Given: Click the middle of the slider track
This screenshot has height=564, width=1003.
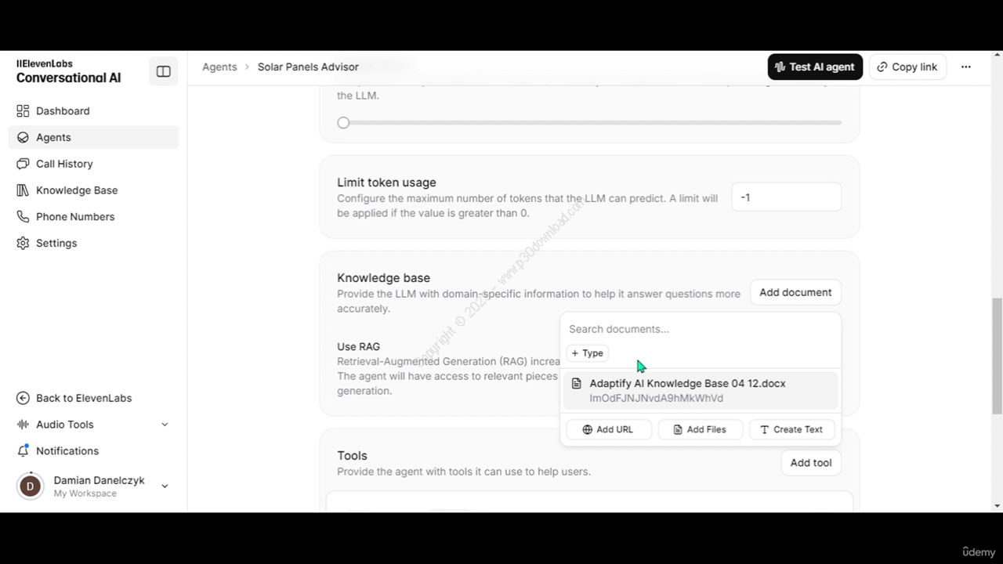Looking at the screenshot, I should (x=589, y=123).
